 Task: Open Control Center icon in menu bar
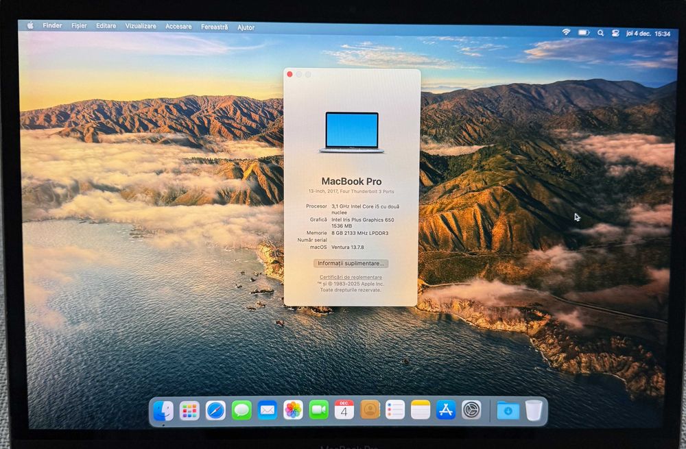(615, 33)
